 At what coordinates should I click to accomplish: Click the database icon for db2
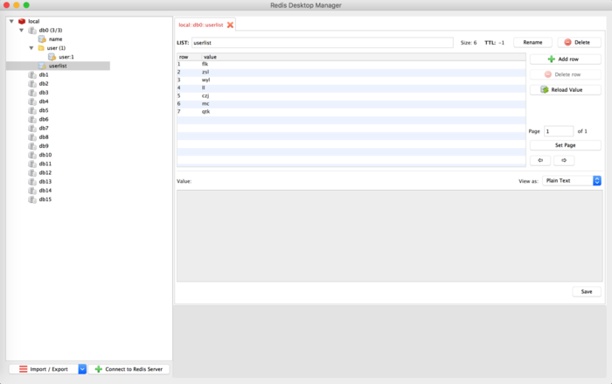32,84
